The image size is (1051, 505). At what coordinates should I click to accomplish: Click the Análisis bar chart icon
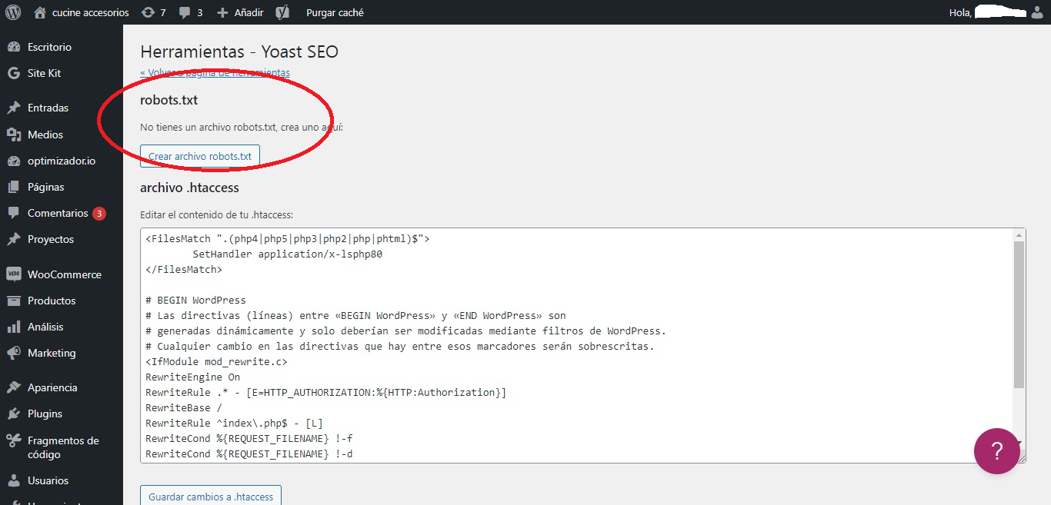pyautogui.click(x=13, y=327)
